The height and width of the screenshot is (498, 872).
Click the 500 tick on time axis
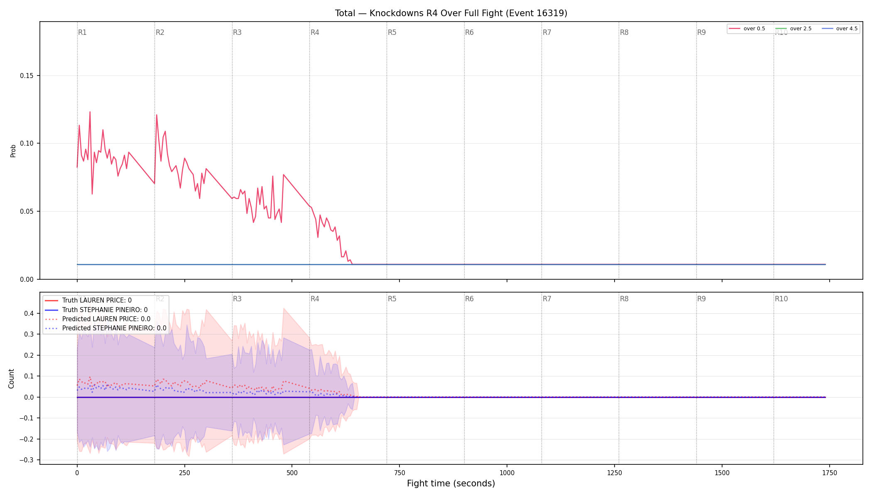coord(292,473)
